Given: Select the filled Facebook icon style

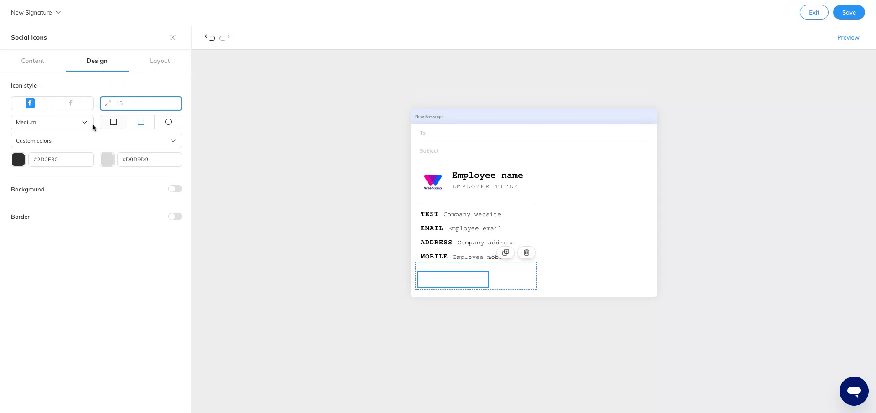Looking at the screenshot, I should pyautogui.click(x=30, y=103).
